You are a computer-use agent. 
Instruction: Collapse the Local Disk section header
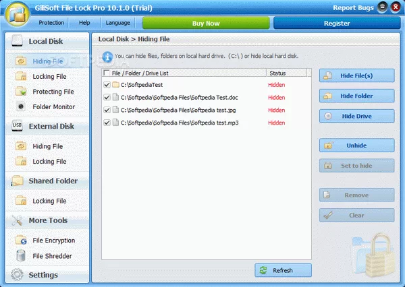(x=45, y=41)
